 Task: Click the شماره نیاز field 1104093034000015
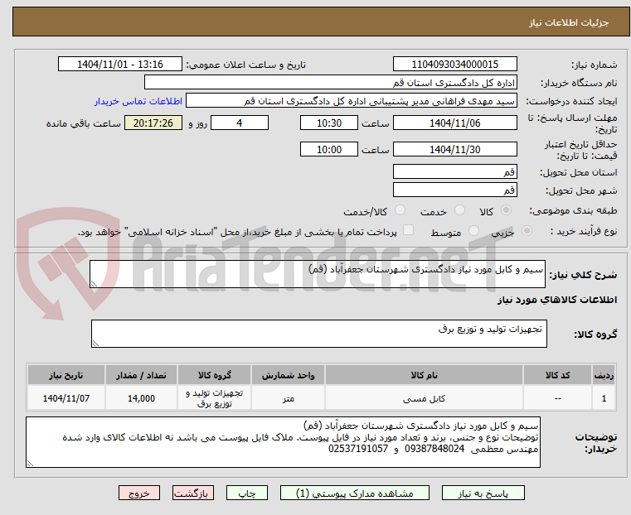pos(454,65)
